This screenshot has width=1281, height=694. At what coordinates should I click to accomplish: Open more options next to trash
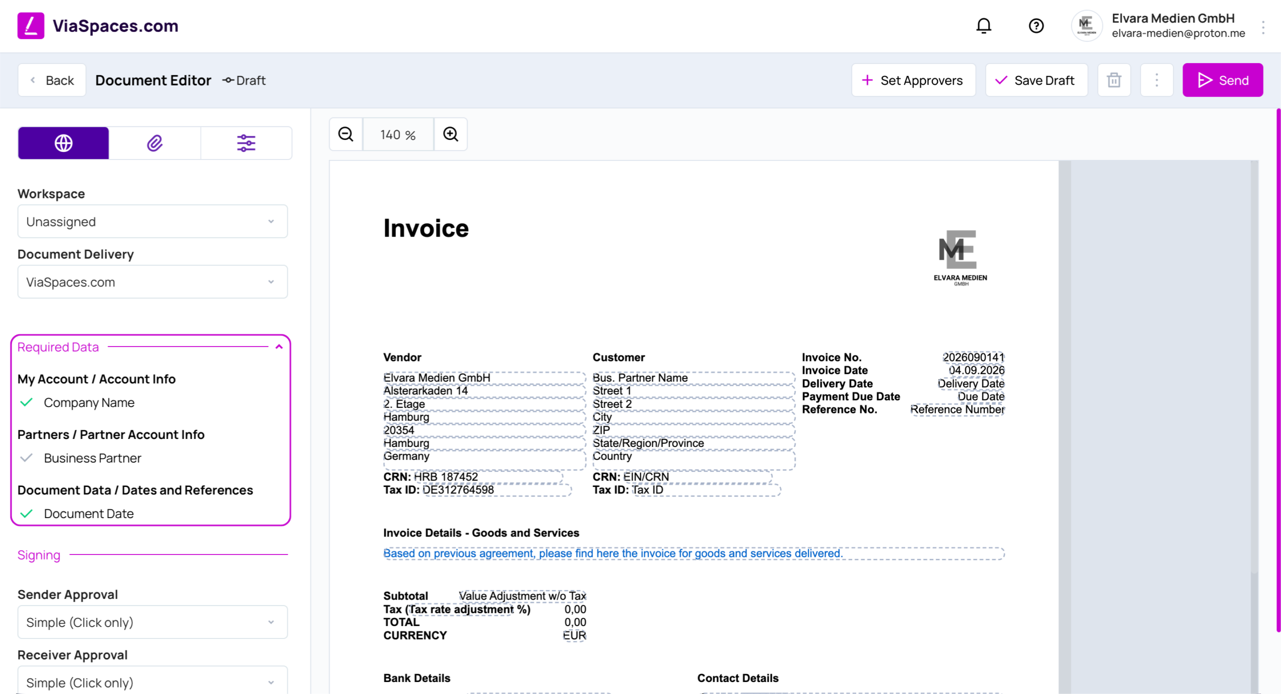pyautogui.click(x=1156, y=80)
